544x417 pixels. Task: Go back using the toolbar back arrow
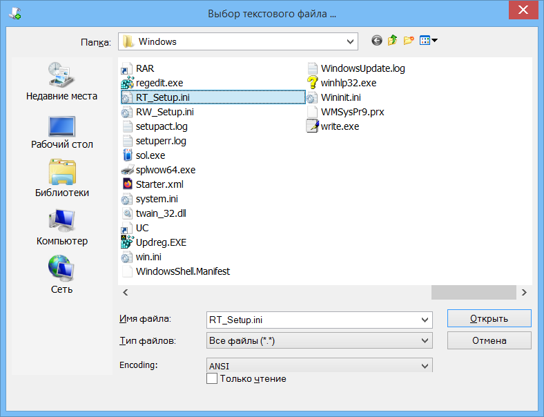(377, 41)
